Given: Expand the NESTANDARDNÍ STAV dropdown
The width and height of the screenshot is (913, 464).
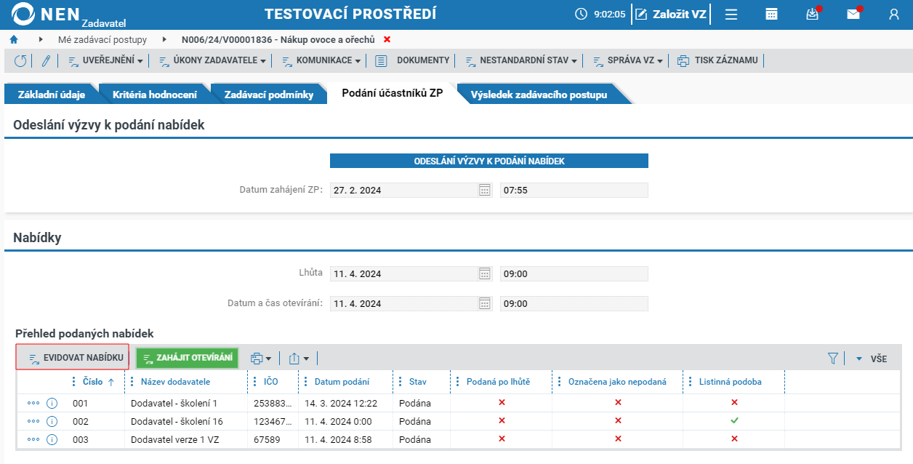Looking at the screenshot, I should (x=520, y=61).
